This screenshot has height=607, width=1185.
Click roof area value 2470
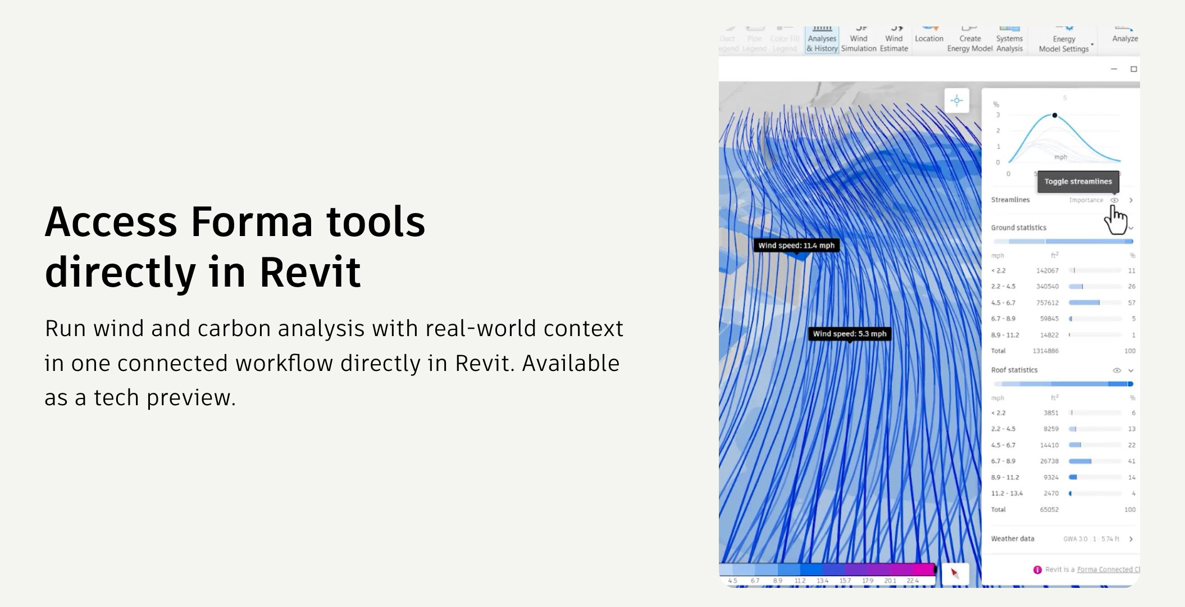[x=1051, y=493]
